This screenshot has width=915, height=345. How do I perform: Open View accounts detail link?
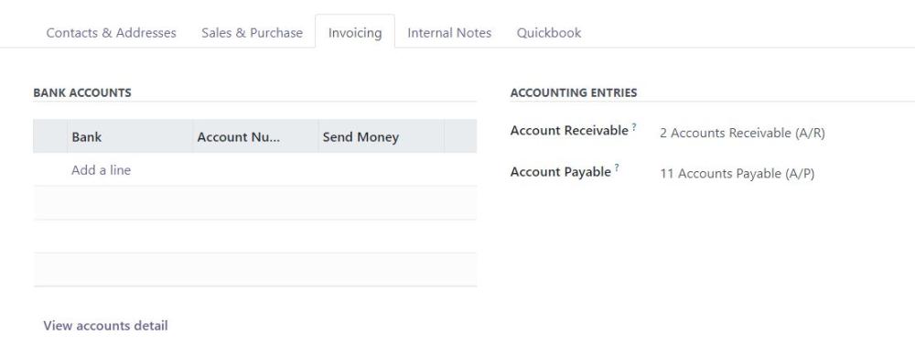(105, 326)
